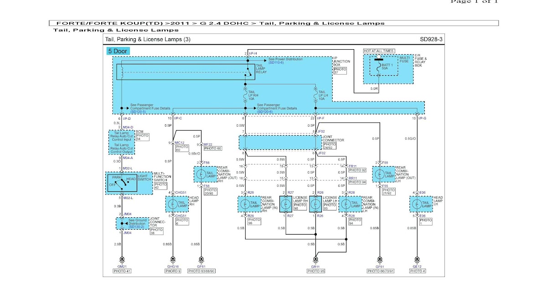Click the diagram code "SD928-3"
The height and width of the screenshot is (287, 547).
point(431,40)
